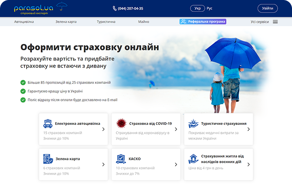Click text 6 страхових компаній

[x=61, y=168]
